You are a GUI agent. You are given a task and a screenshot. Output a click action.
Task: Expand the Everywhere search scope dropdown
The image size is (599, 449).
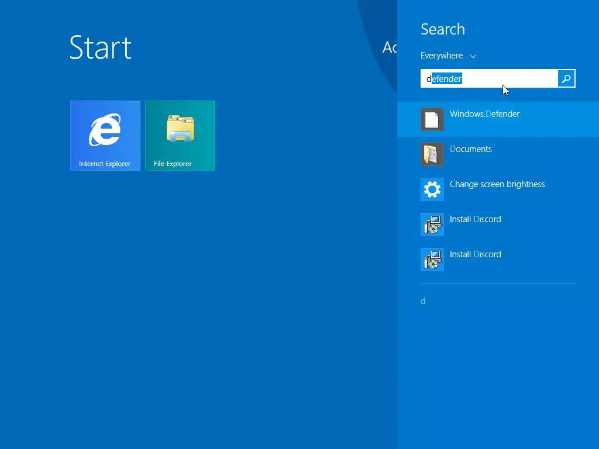[x=448, y=56]
